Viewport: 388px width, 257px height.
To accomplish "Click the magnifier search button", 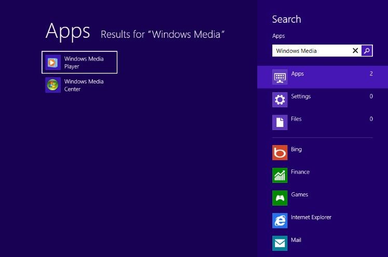I will [x=367, y=51].
